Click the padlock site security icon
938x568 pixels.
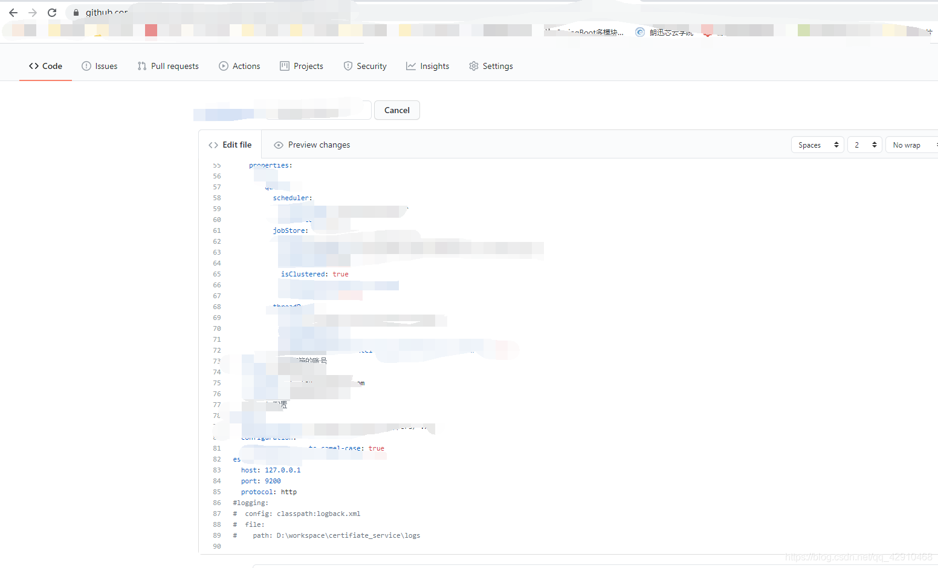pyautogui.click(x=76, y=13)
